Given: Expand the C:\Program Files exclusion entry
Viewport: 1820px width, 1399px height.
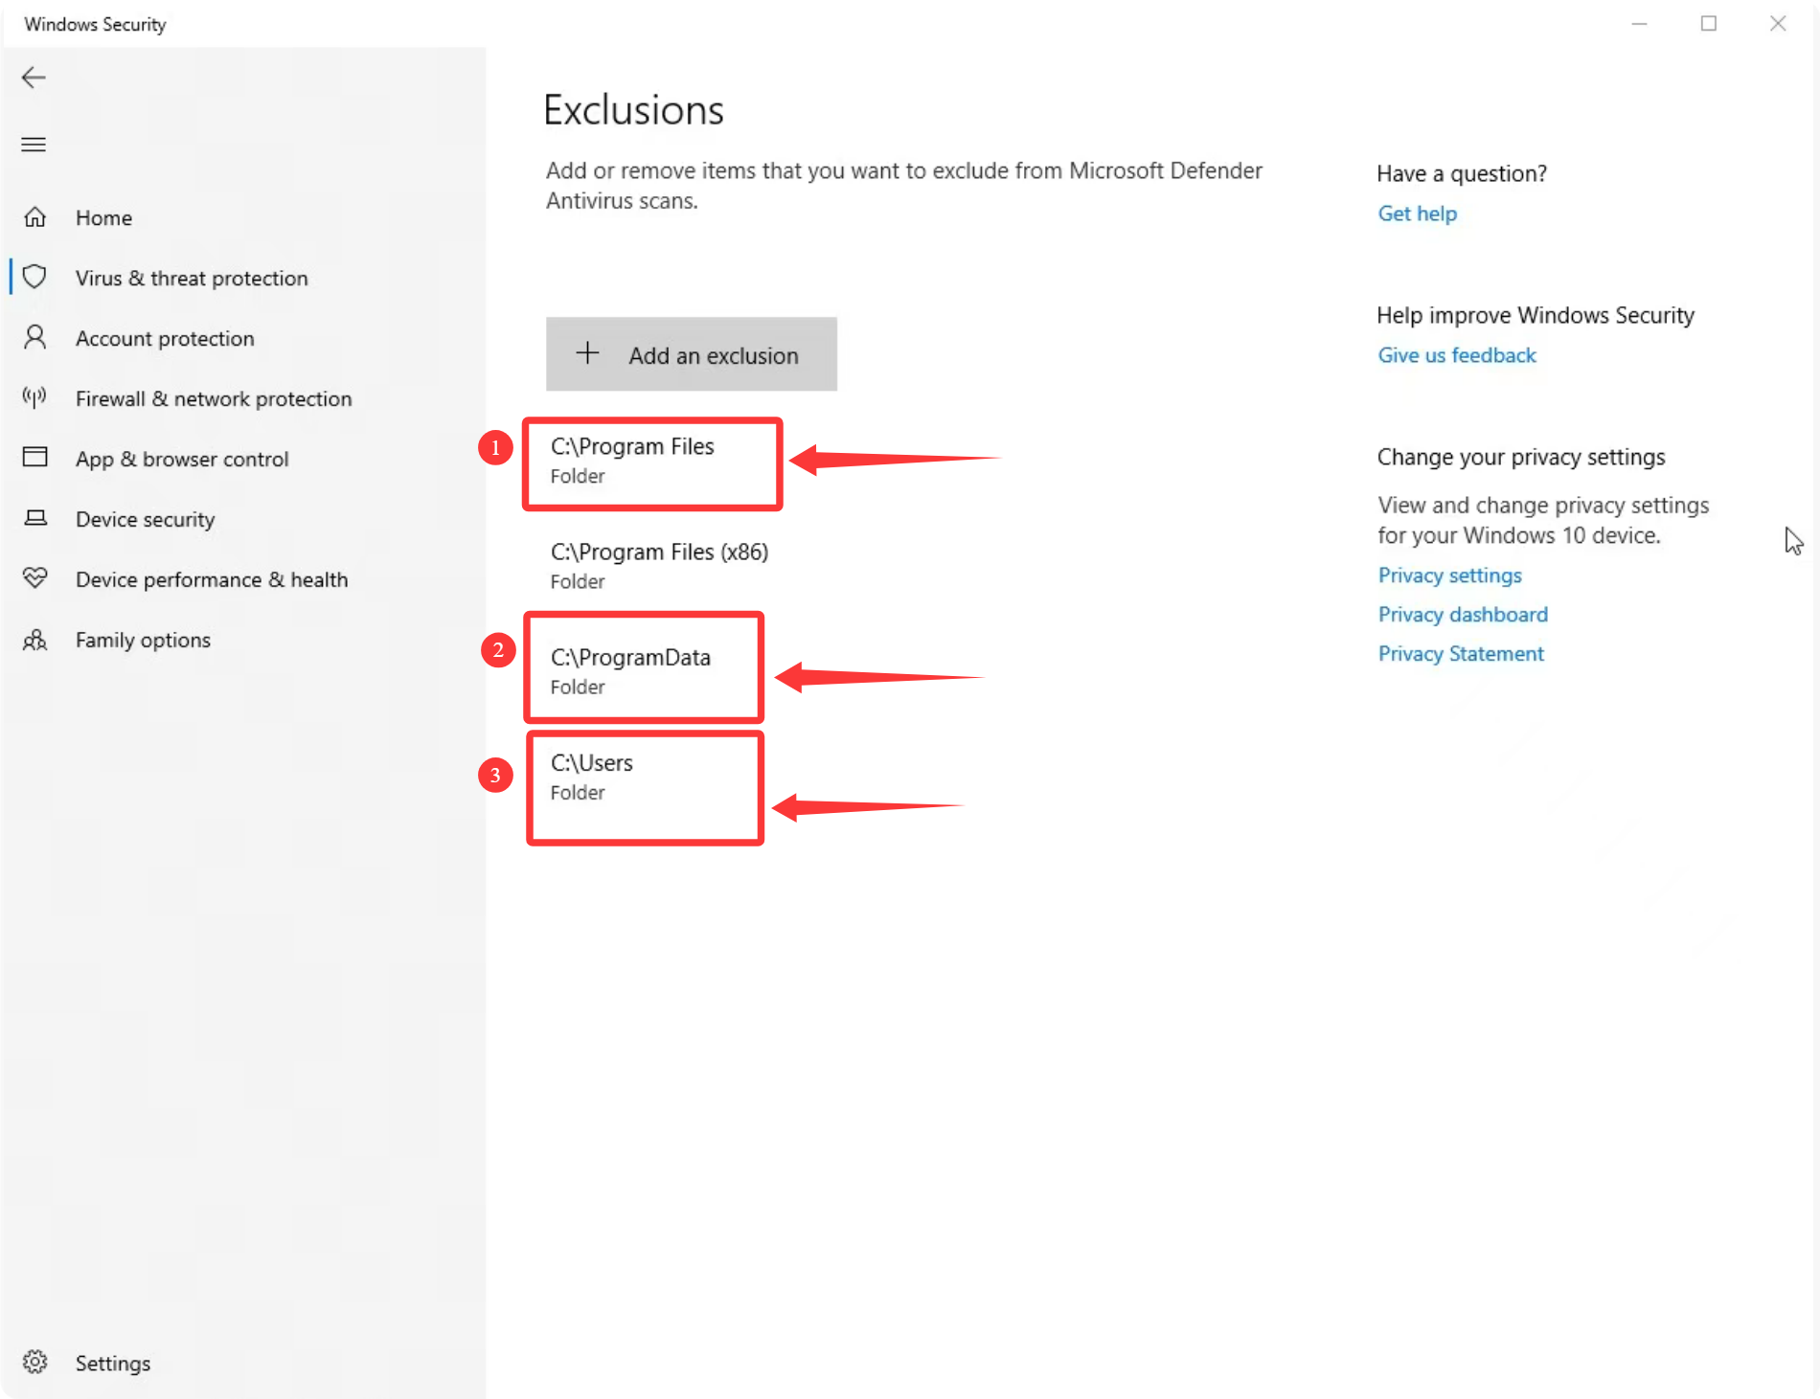Looking at the screenshot, I should point(632,460).
